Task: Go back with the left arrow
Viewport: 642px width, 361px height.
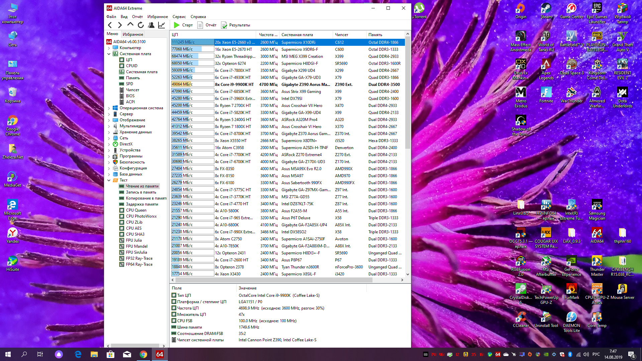Action: point(110,25)
